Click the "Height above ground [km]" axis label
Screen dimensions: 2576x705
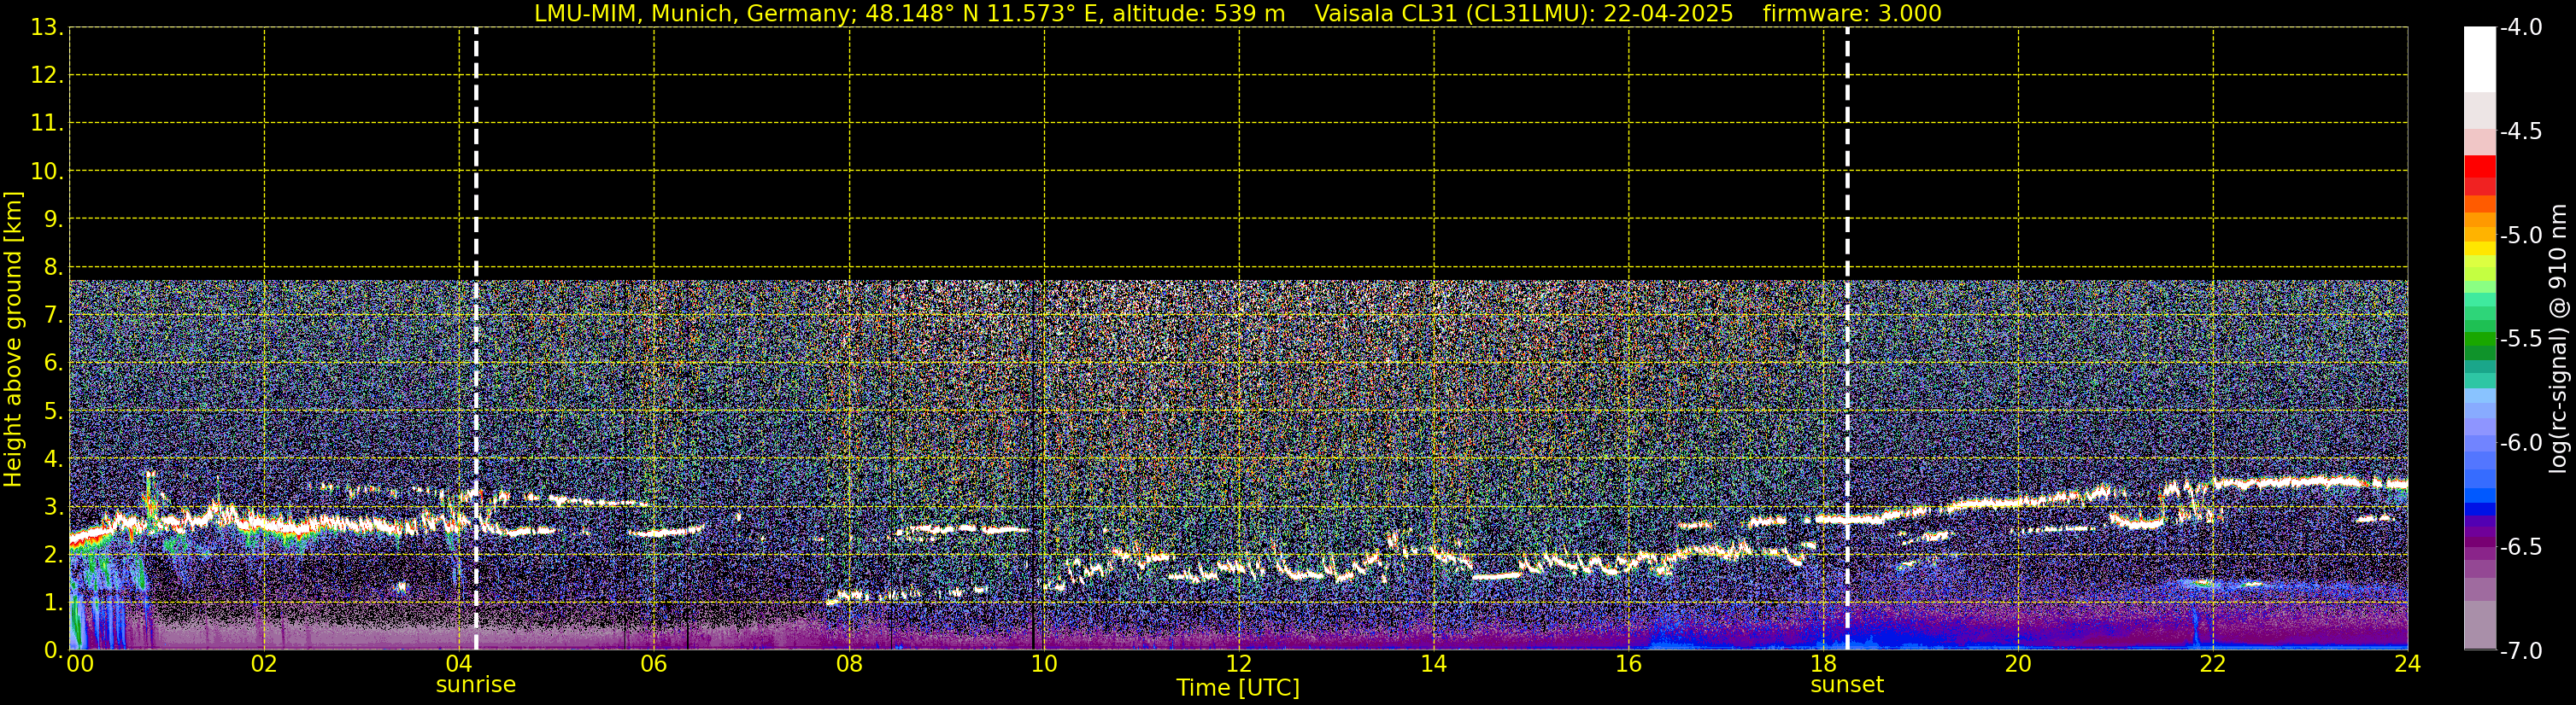[13, 340]
